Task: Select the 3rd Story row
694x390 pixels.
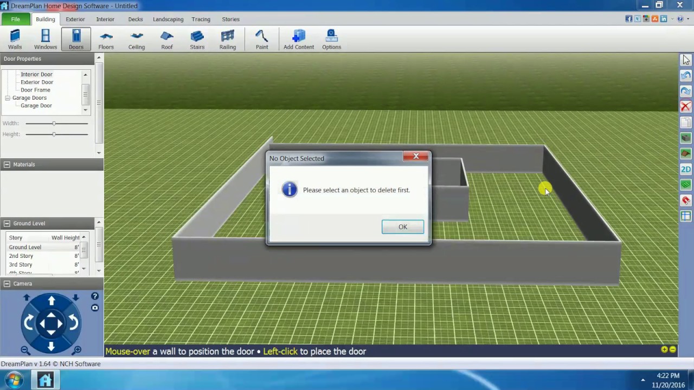Action: tap(43, 264)
